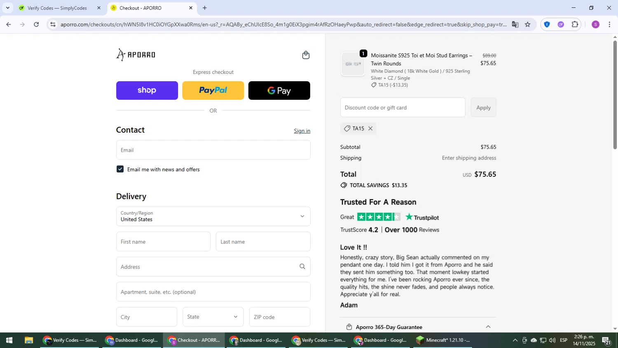Open the Chrome profile avatar
Viewport: 618px width, 348px height.
(x=595, y=25)
